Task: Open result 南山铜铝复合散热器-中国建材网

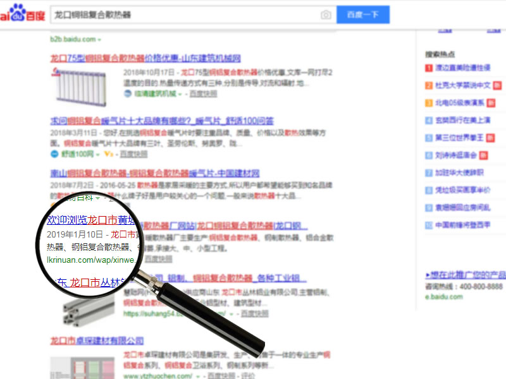Action: click(x=155, y=173)
